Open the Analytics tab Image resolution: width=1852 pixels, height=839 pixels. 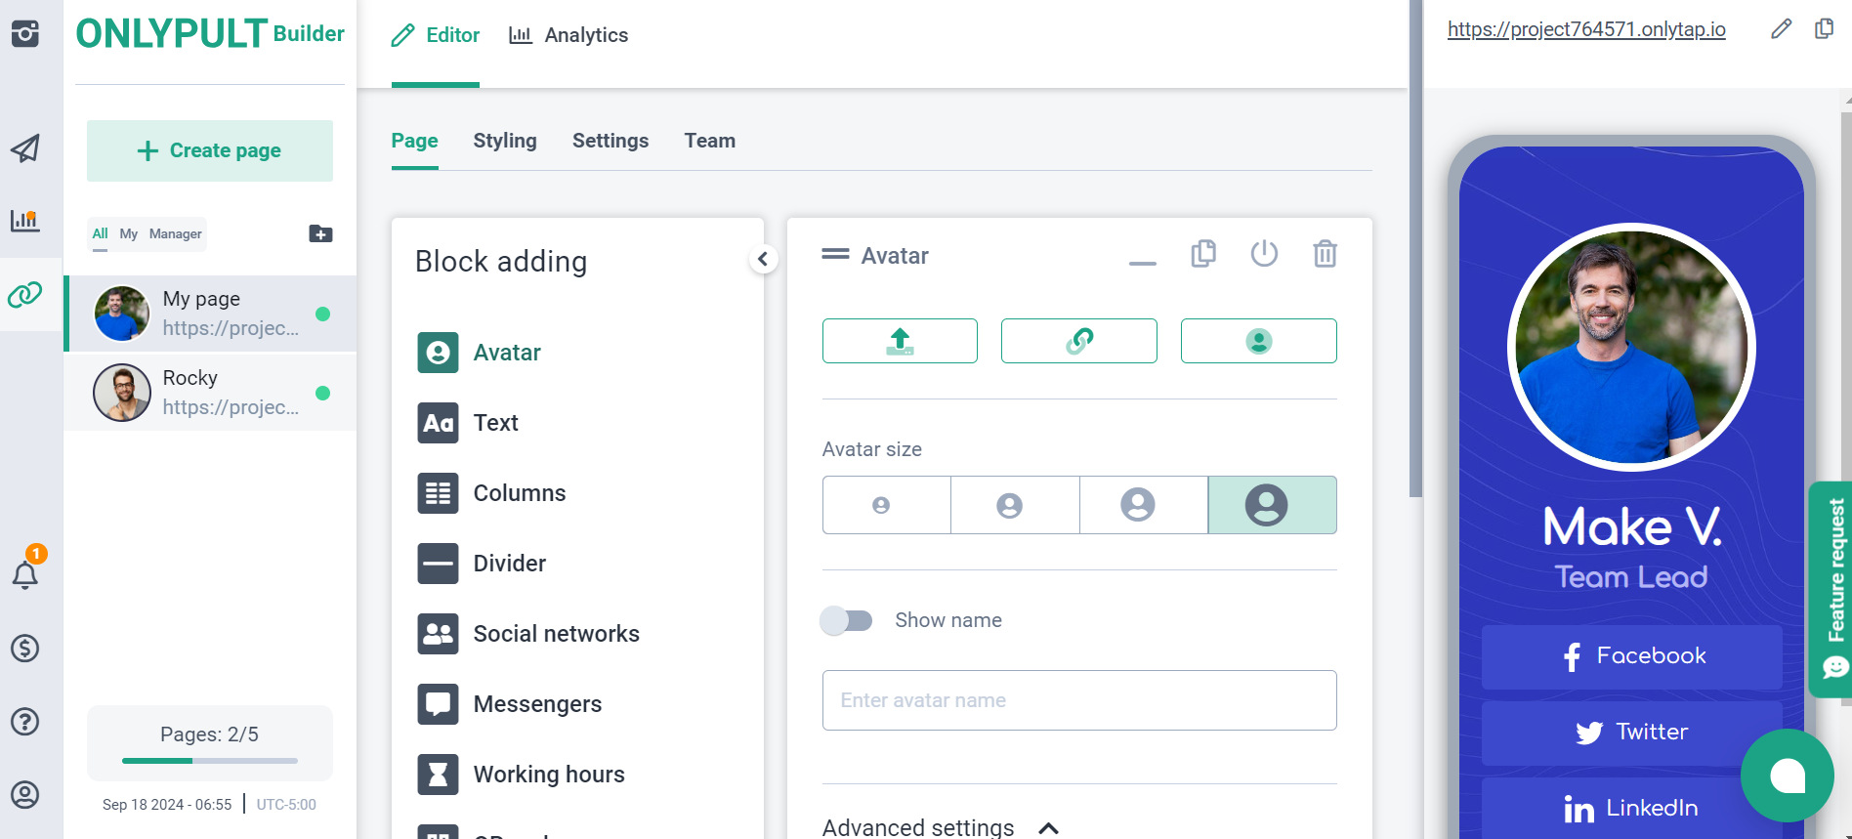click(x=568, y=35)
